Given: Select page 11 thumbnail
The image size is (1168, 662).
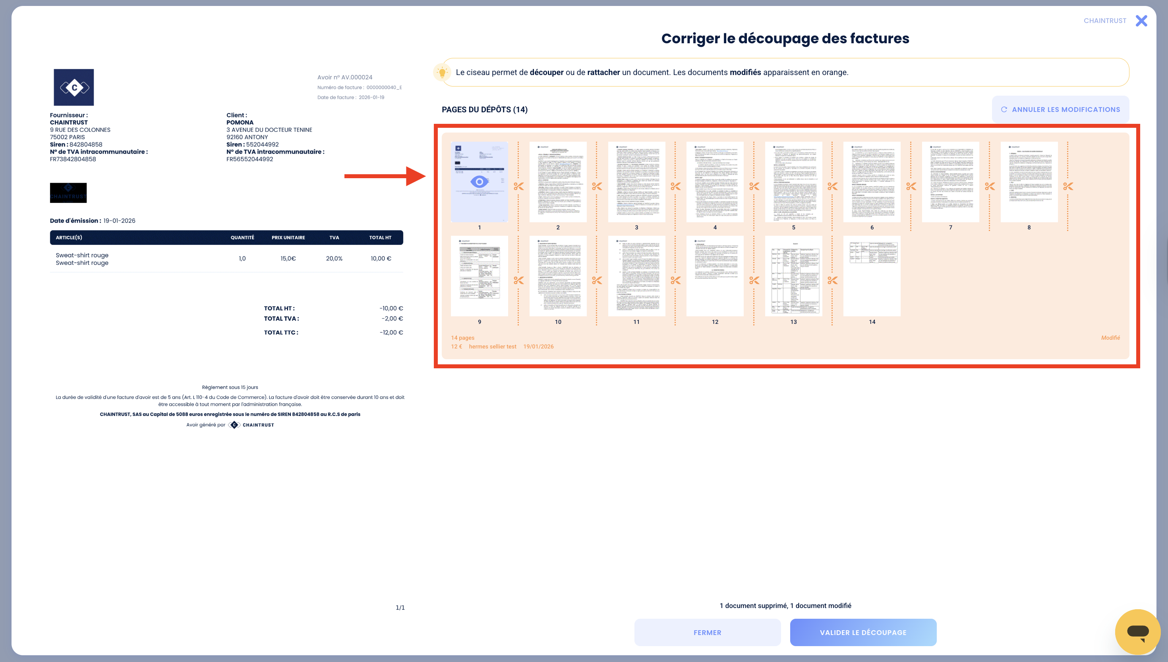Looking at the screenshot, I should [x=636, y=276].
